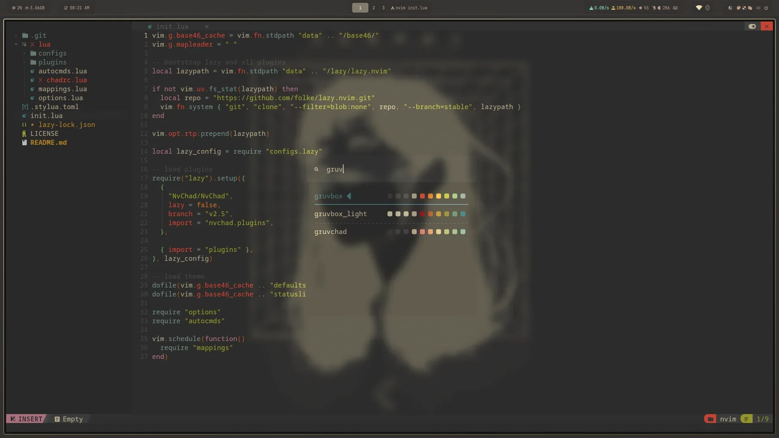Toggle the theme switch next to the red close button
This screenshot has width=779, height=438.
[x=752, y=26]
